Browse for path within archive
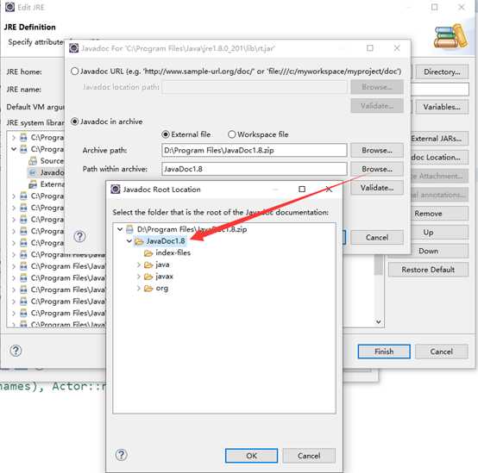 tap(377, 169)
